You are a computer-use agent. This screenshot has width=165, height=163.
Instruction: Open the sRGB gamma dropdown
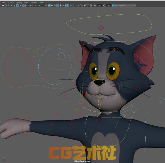(125, 6)
